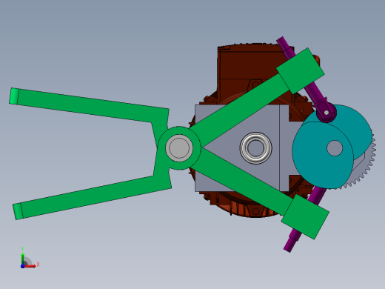Image resolution: width=385 pixels, height=289 pixels.
Task: Select the gray pivot pin in green hub
Action: pyautogui.click(x=179, y=148)
